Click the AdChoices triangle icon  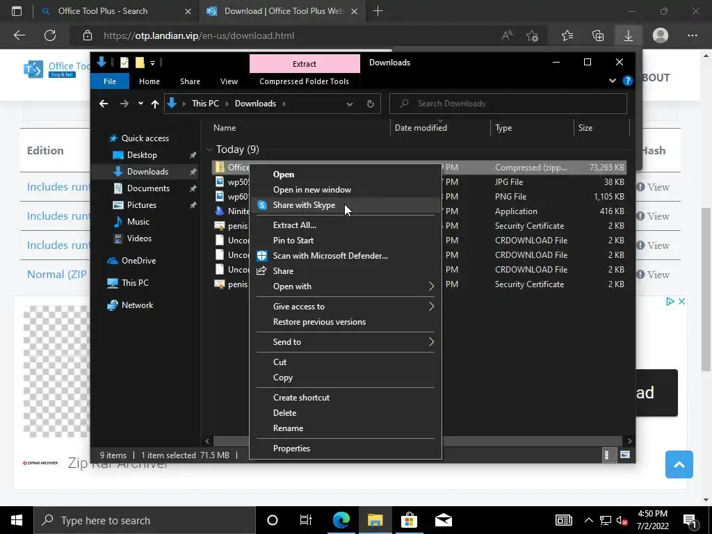click(670, 302)
